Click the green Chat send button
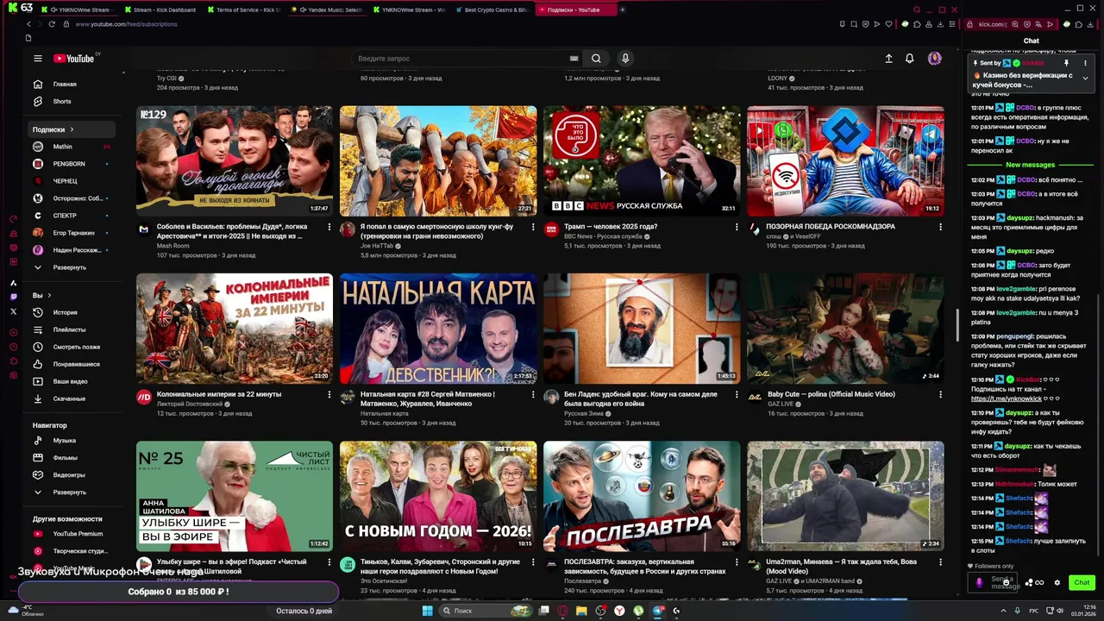 [1082, 582]
